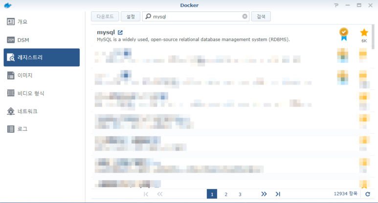
Task: Jump forward with the double-arrow next icon
Action: coord(264,194)
